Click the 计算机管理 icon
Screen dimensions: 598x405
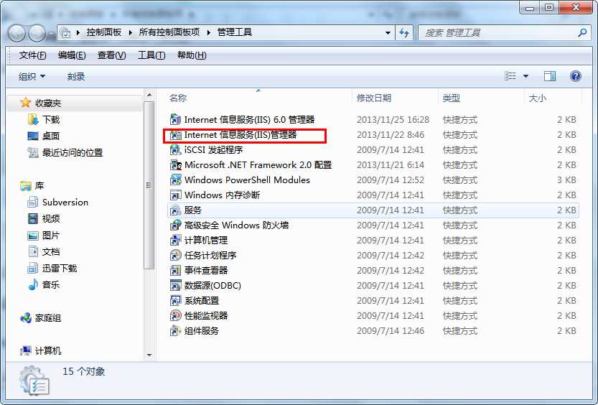pos(175,241)
